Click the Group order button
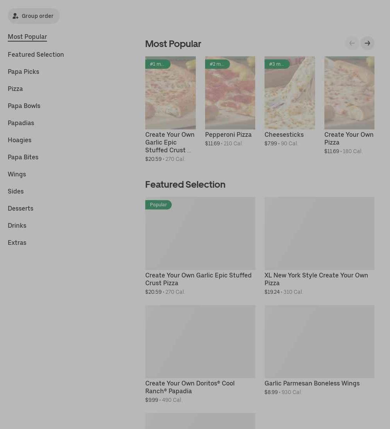The width and height of the screenshot is (390, 429). pos(33,16)
